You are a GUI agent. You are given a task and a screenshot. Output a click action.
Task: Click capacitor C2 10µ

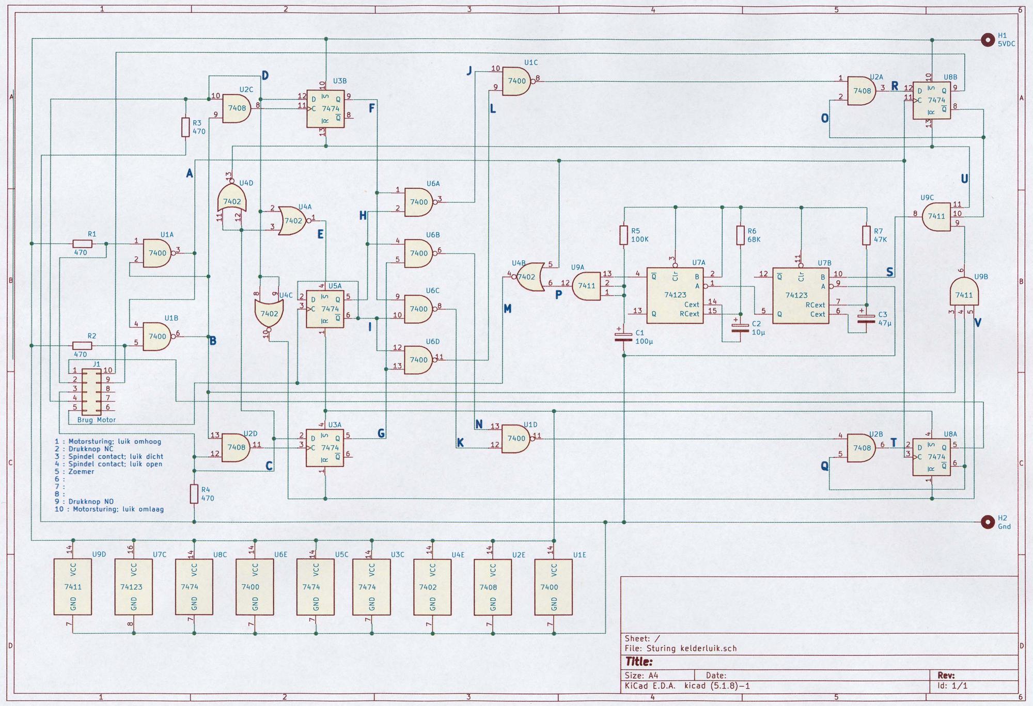[740, 327]
